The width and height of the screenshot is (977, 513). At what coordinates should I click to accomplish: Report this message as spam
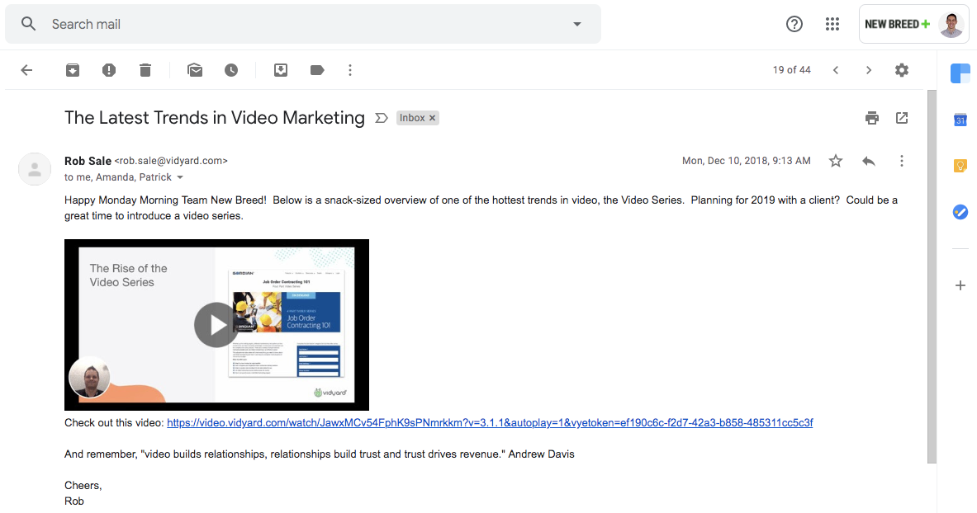pos(109,70)
